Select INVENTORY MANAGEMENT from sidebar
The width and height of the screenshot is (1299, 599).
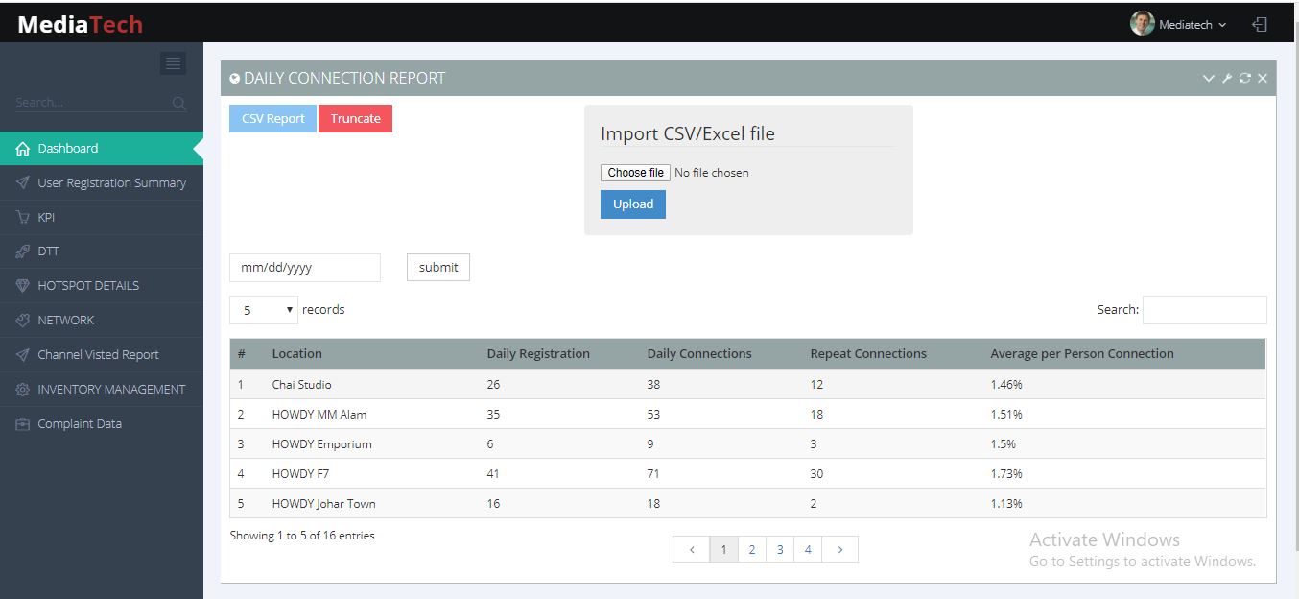[111, 389]
